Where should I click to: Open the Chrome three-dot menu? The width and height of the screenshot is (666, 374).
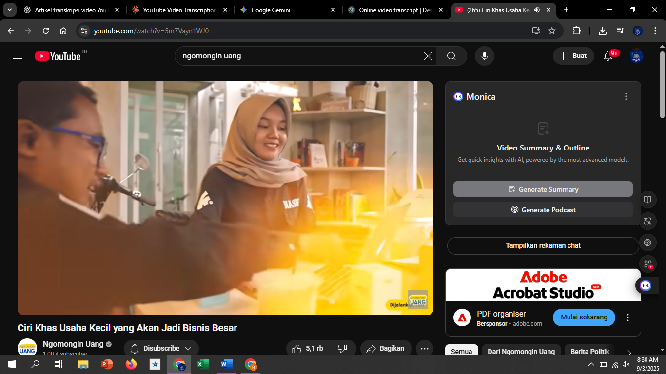tap(655, 30)
